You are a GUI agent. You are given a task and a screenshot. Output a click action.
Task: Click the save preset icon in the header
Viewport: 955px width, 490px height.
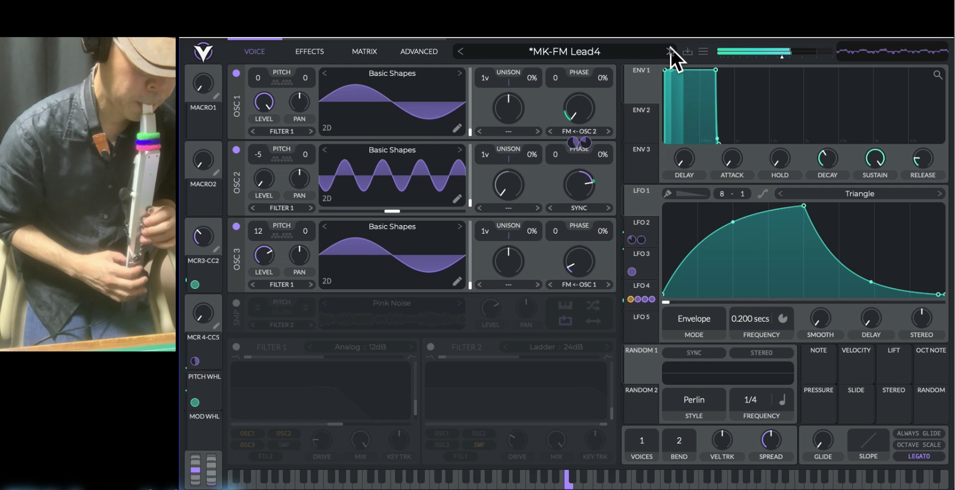pyautogui.click(x=688, y=51)
